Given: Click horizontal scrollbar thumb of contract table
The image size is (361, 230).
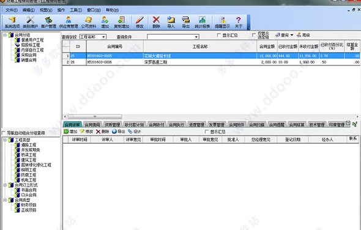Looking at the screenshot, I should [95, 116].
